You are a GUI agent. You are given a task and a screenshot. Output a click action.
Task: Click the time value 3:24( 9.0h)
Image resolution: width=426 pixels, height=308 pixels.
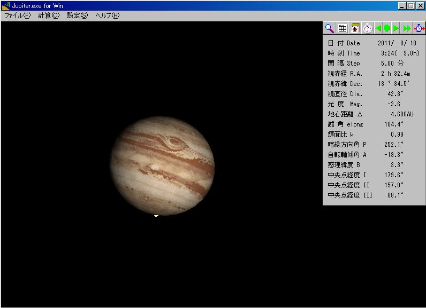[400, 53]
